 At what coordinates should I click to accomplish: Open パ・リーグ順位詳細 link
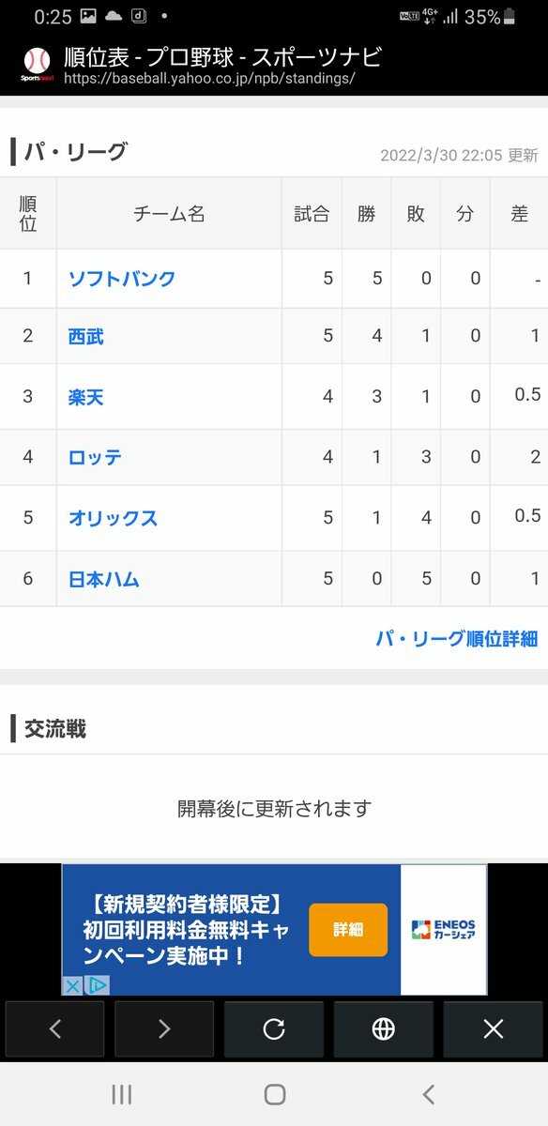pos(457,639)
